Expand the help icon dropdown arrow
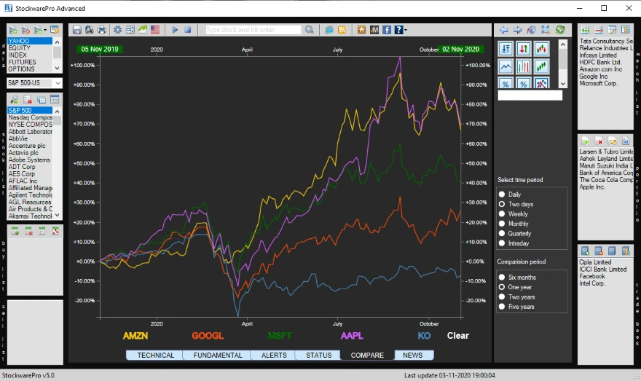Image resolution: width=641 pixels, height=381 pixels. tap(405, 31)
